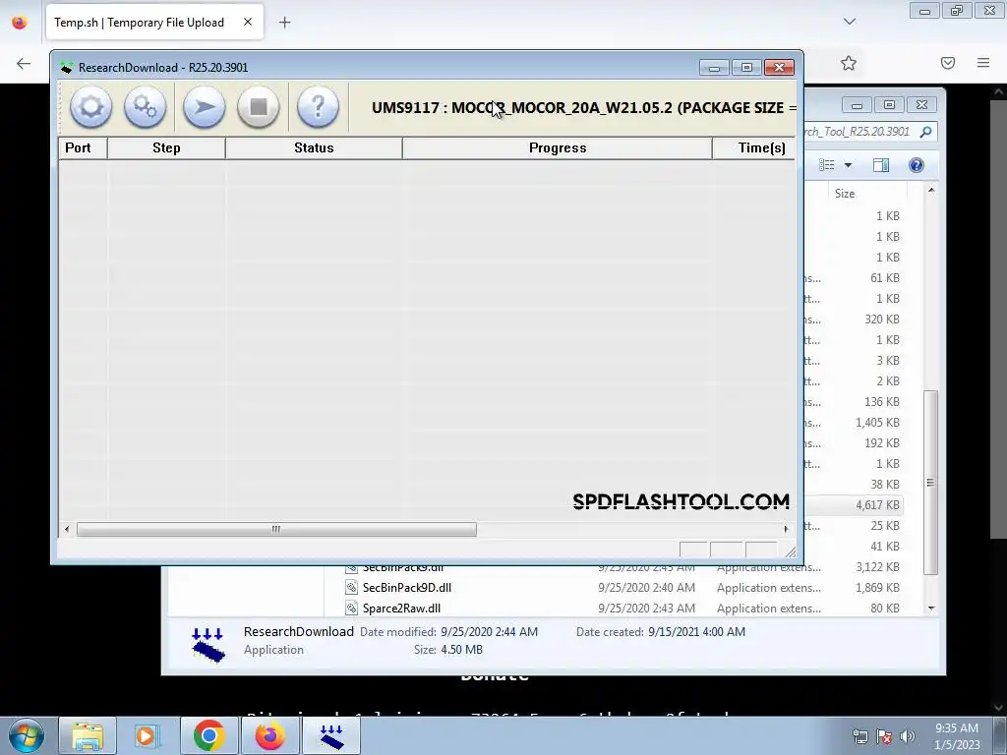The image size is (1007, 755).
Task: Open the Firefox hamburger menu
Action: click(x=983, y=63)
